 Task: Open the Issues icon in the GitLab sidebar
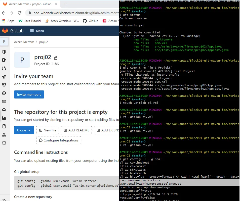[x=4, y=60]
